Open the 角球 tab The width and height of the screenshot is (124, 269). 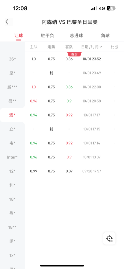(105, 36)
